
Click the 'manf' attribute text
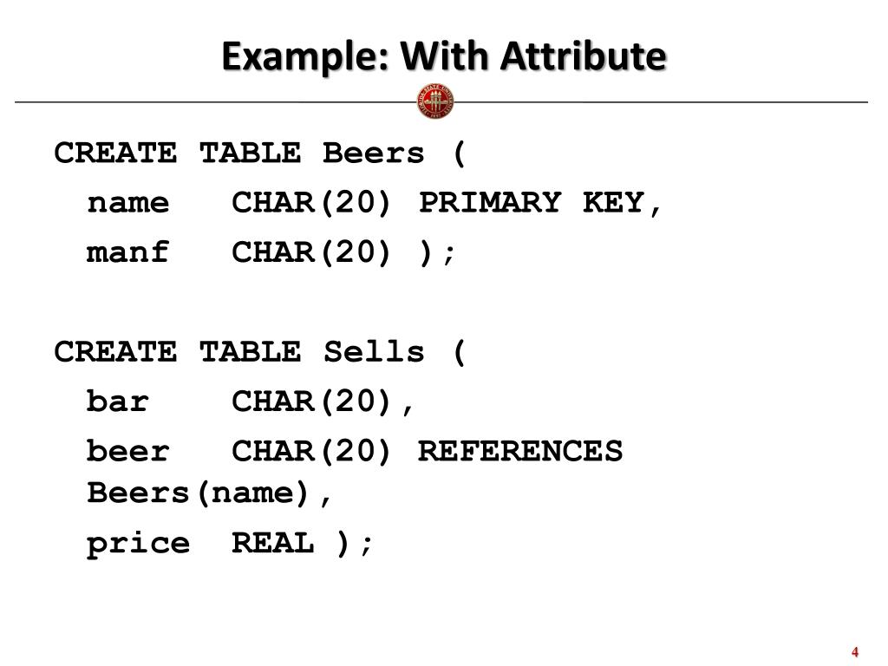tap(128, 252)
